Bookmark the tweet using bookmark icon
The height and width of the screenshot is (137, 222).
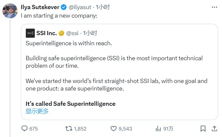point(203,129)
